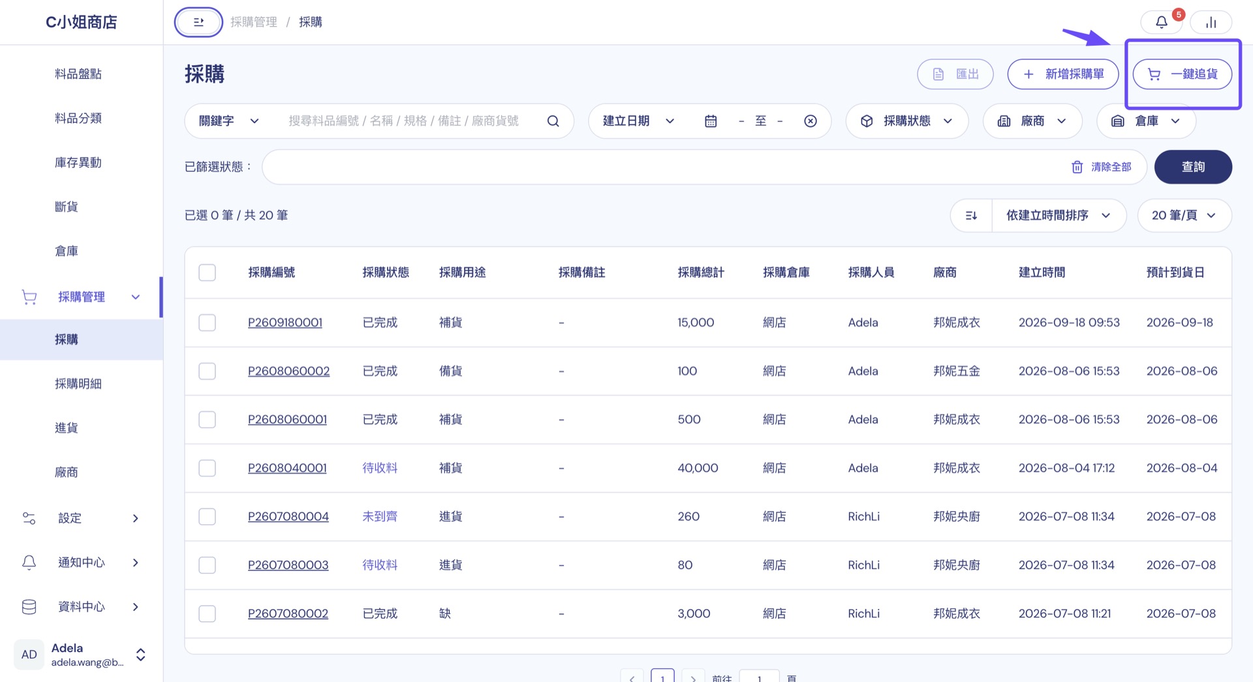1253x682 pixels.
Task: Open the 關鍵字 search type dropdown
Action: tap(229, 121)
